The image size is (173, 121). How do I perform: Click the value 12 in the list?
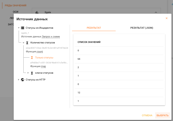click(x=79, y=93)
